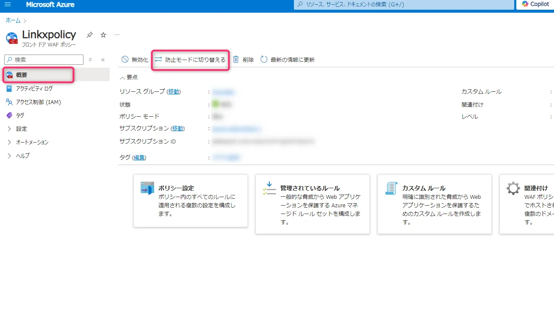Click 移動 link beside サブスクリプション

click(x=178, y=129)
